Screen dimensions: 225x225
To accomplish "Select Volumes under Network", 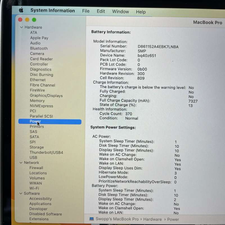I will coord(37,178).
